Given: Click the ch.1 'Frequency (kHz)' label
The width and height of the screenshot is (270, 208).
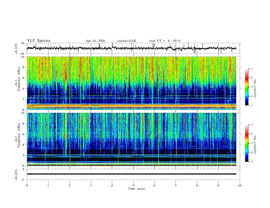Looking at the screenshot, I should pos(19,79).
